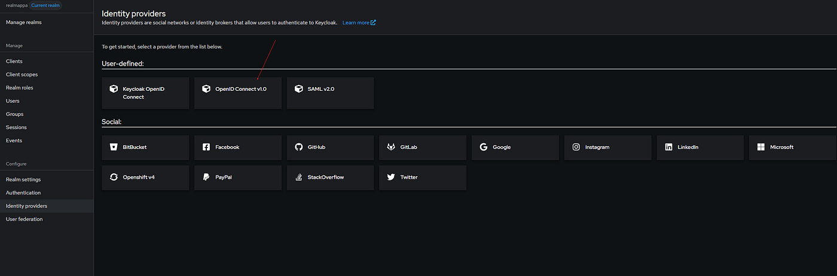Add Microsoft as identity provider
Screen dimensions: 837x276
point(793,148)
